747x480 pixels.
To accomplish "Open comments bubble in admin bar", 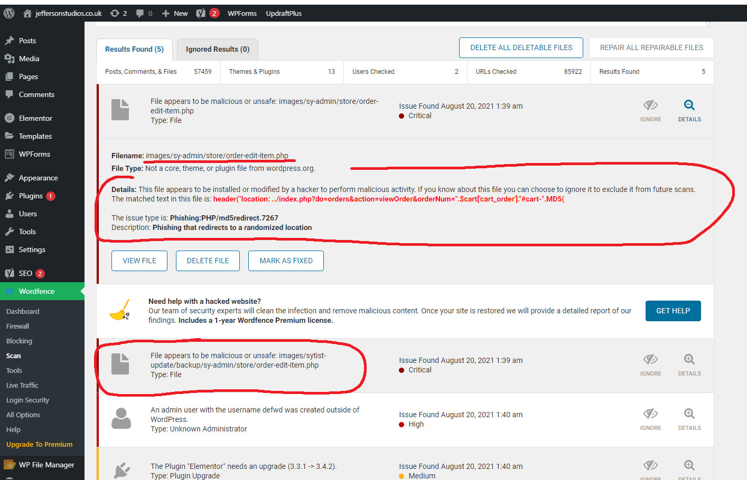I will [144, 13].
